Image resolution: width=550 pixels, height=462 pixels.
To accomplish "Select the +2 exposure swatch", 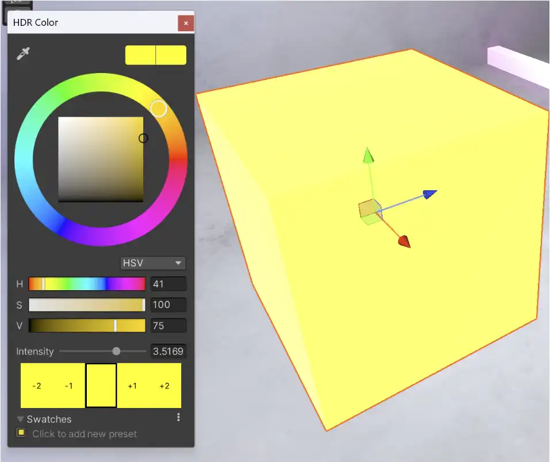I will (165, 386).
